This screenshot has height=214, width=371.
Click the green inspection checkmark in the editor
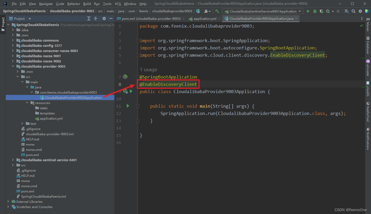(362, 26)
